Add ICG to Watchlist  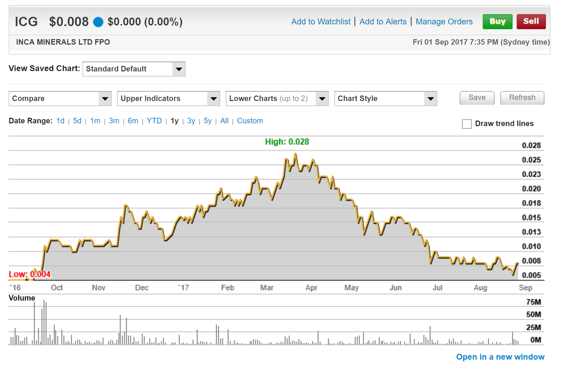[321, 22]
